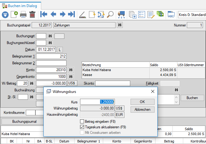Click the Skonto input field

tap(113, 83)
